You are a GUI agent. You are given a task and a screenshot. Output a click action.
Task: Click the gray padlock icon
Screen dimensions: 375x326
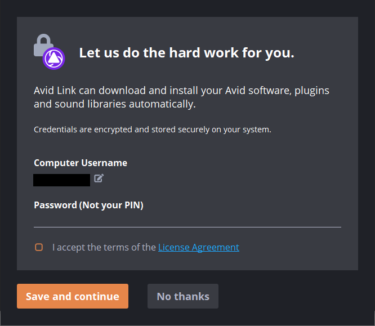[42, 46]
